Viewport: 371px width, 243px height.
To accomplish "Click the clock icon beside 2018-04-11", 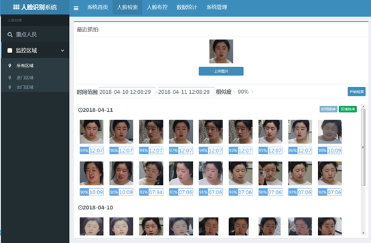I will click(80, 110).
